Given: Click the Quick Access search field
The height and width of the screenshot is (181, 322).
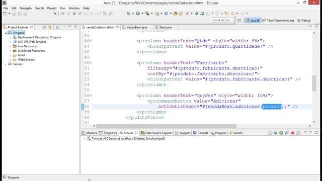Looking at the screenshot, I should pyautogui.click(x=223, y=20).
